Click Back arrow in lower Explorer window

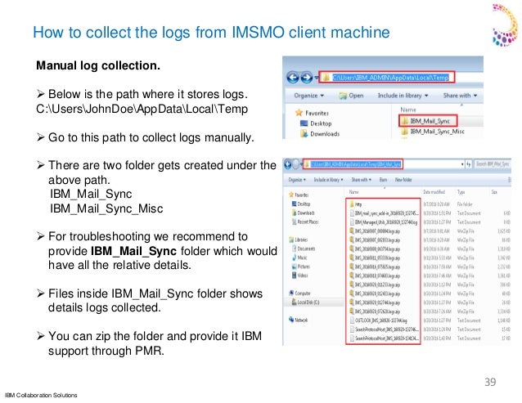click(287, 164)
